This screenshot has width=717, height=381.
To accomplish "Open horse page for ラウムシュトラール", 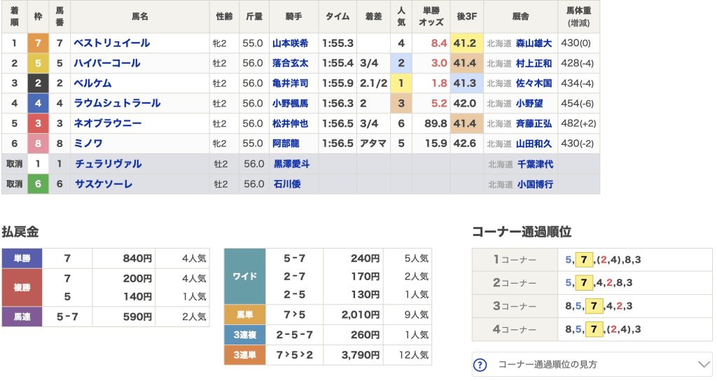I will (x=117, y=104).
